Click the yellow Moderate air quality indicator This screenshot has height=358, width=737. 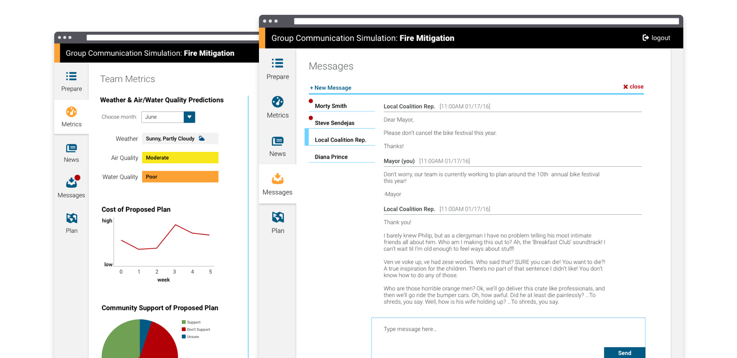click(180, 158)
